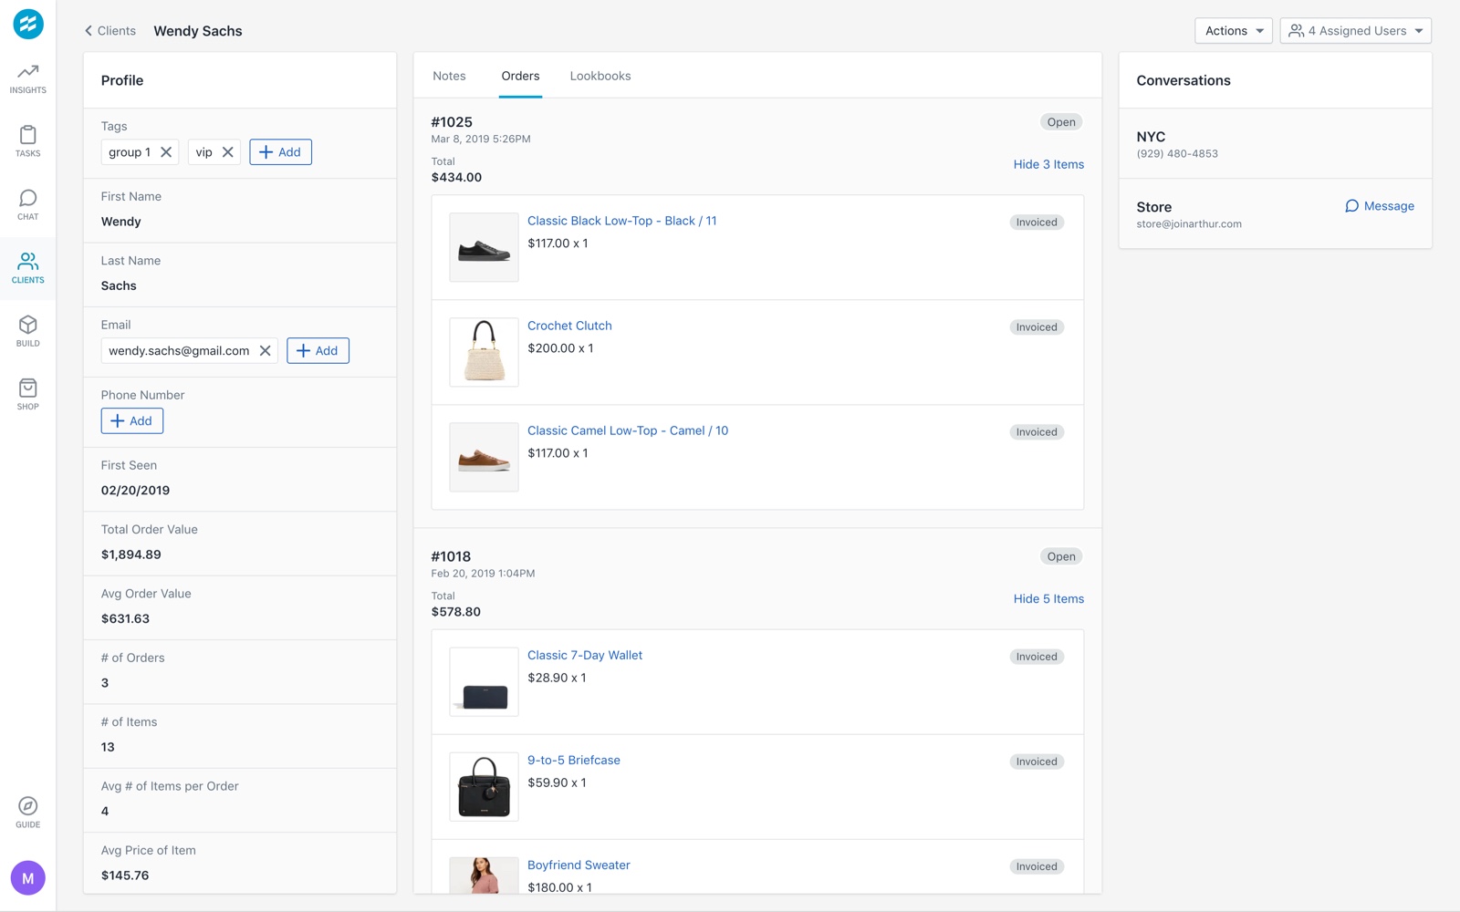Open the Insights section in sidebar
This screenshot has height=912, width=1460.
click(x=27, y=78)
